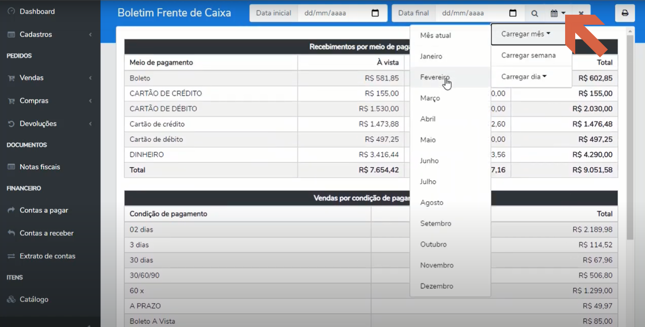The width and height of the screenshot is (645, 327).
Task: Click the 60 x condition row
Action: click(x=371, y=291)
